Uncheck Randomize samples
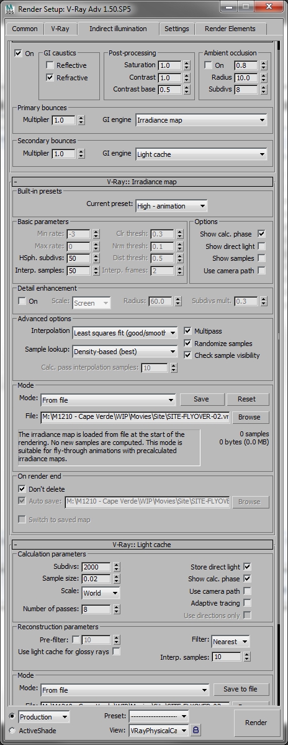Viewport: 288px width, 745px height. tap(187, 343)
